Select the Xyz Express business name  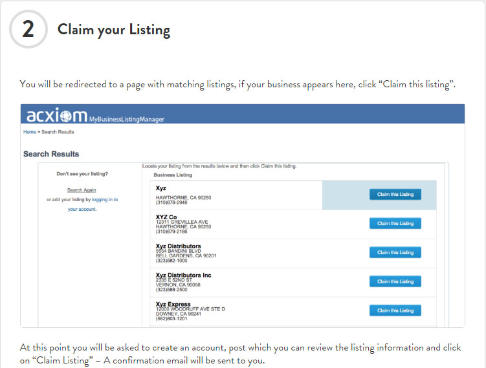173,304
